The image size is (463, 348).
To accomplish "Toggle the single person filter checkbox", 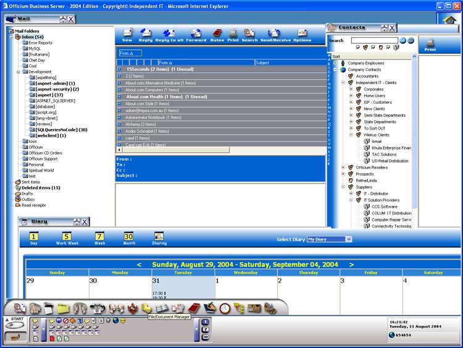I will [x=373, y=48].
